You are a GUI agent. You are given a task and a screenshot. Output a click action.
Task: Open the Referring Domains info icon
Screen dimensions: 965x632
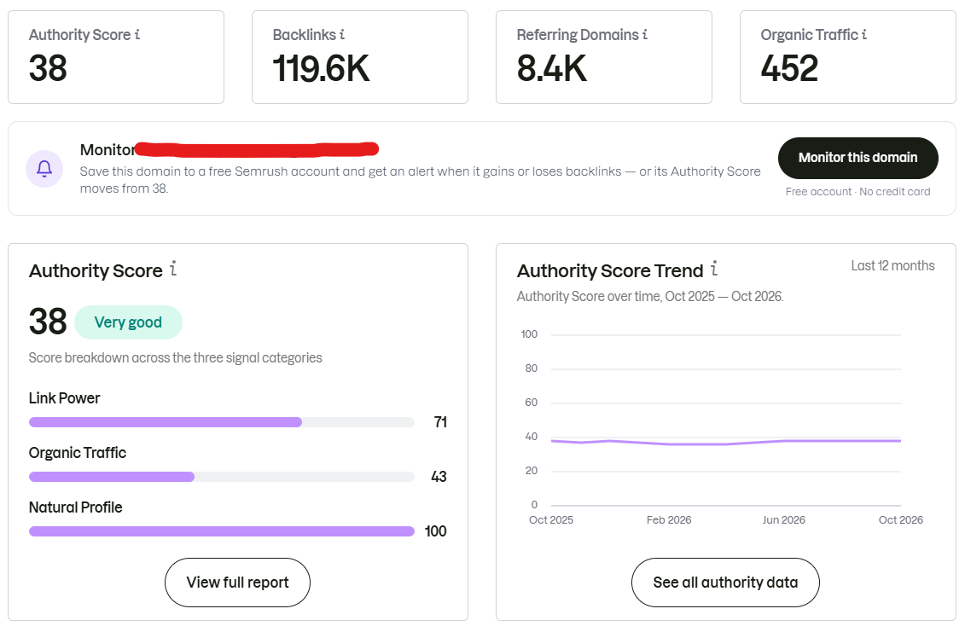645,34
